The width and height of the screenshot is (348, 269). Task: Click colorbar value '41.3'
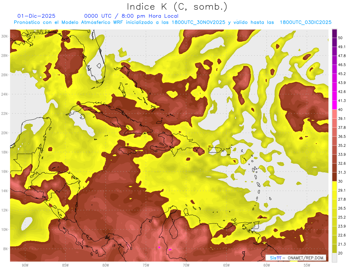[x=342, y=101]
